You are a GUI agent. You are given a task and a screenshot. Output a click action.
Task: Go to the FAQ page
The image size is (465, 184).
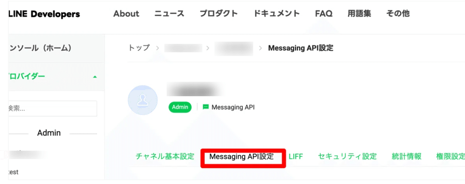tap(324, 14)
